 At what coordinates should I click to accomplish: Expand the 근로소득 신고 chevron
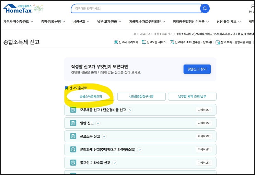pyautogui.click(x=104, y=136)
